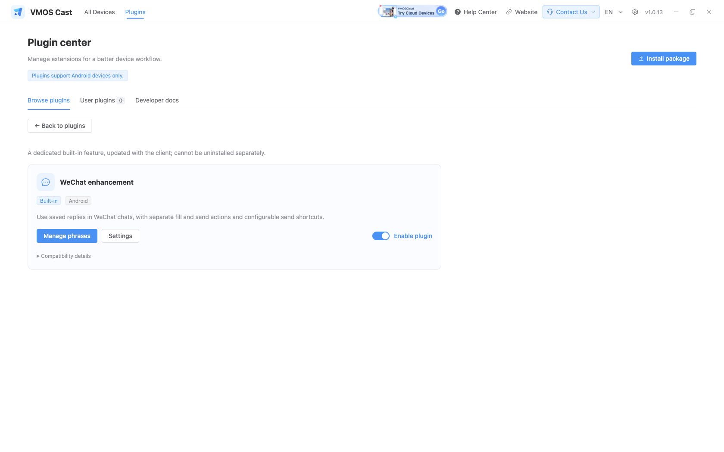Open the Contact Us dropdown
724x452 pixels.
tap(571, 12)
